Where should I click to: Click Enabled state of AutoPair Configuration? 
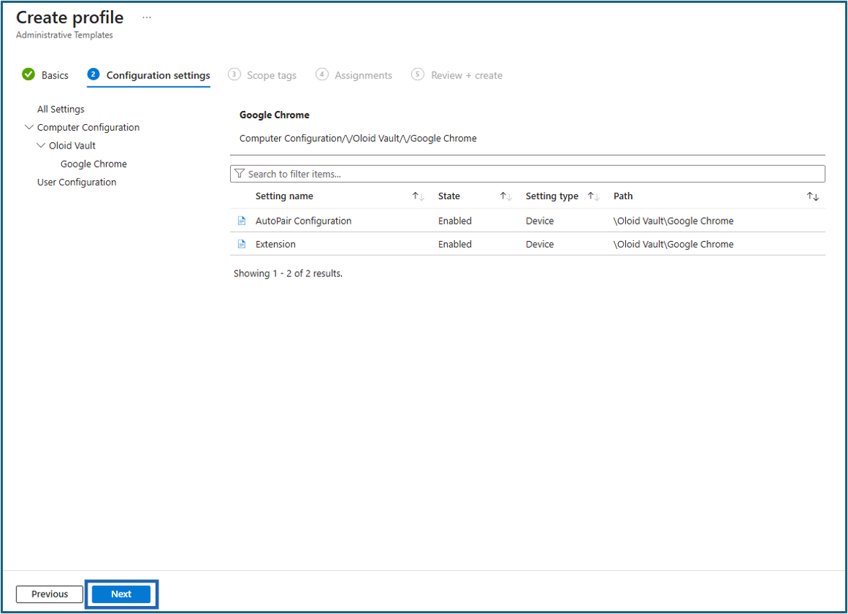tap(455, 221)
